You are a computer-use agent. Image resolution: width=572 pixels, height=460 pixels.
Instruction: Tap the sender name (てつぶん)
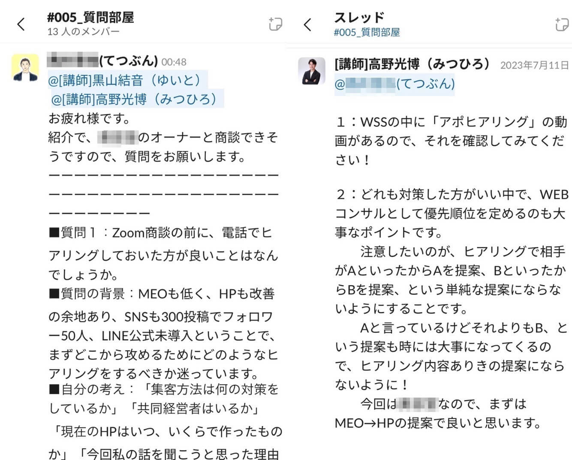point(102,61)
